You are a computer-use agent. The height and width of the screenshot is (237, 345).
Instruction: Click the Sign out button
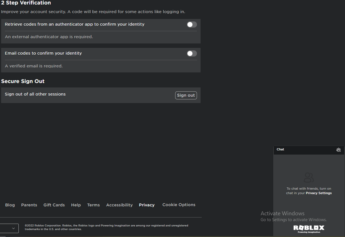[x=186, y=95]
